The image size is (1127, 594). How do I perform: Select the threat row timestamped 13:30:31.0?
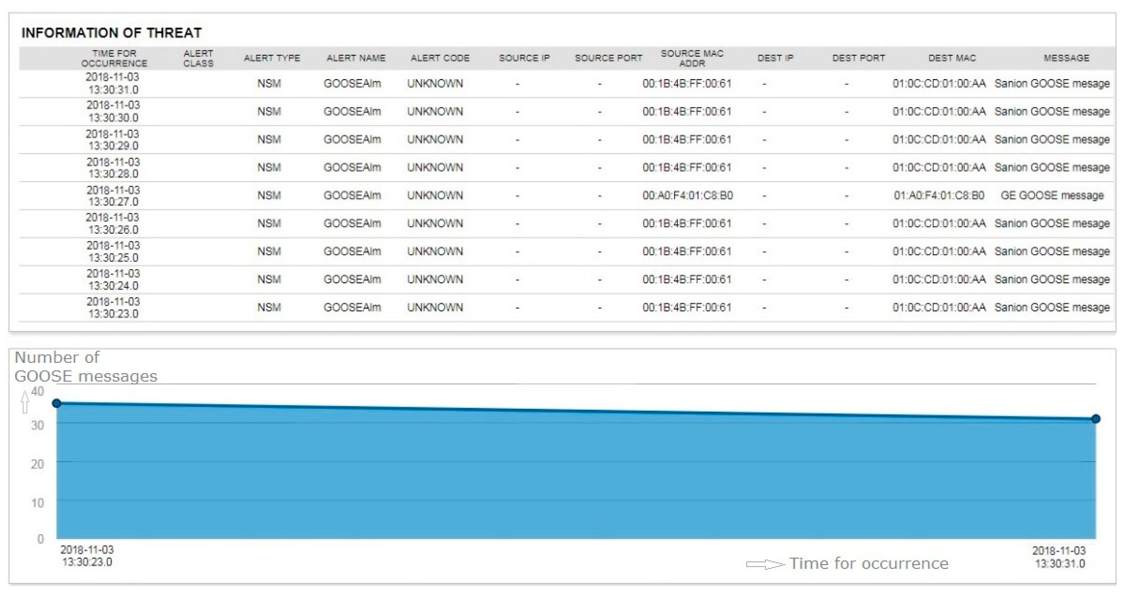pos(113,84)
